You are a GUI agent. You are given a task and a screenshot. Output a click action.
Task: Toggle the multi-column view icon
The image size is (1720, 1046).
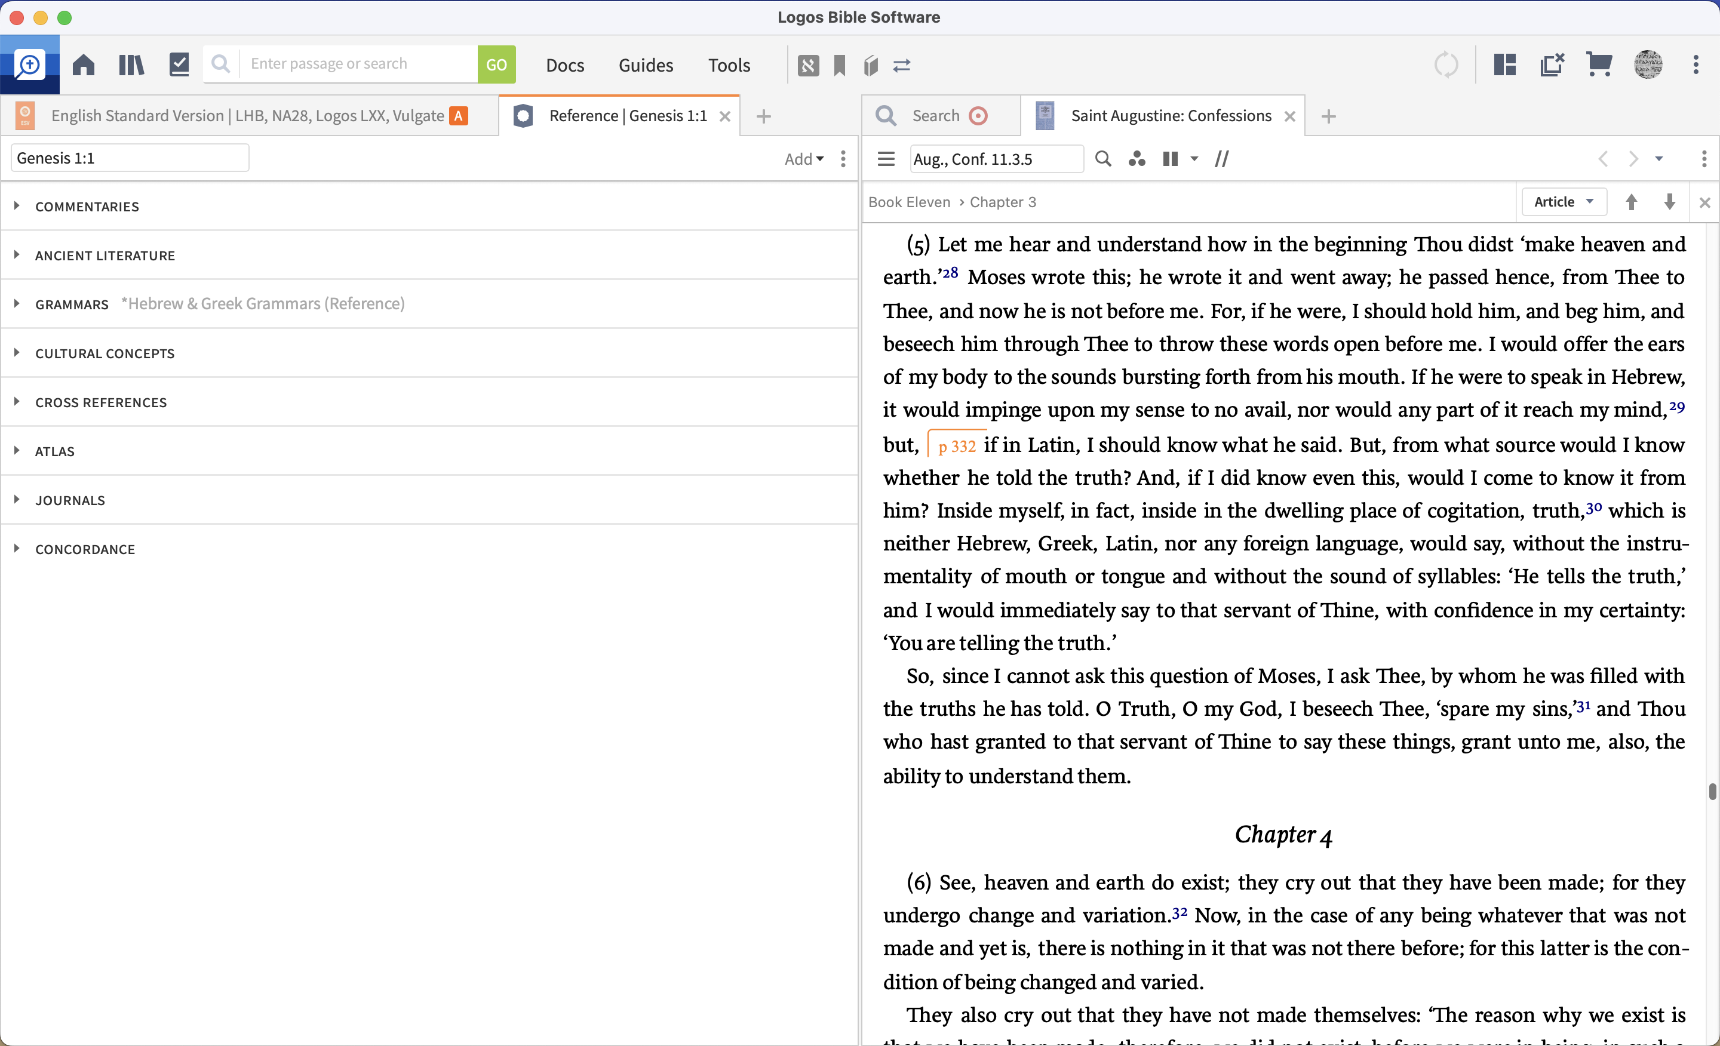(1171, 159)
